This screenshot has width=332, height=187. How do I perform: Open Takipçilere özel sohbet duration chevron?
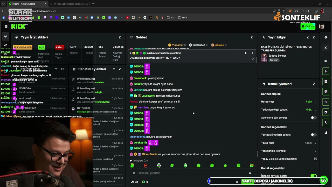click(316, 110)
